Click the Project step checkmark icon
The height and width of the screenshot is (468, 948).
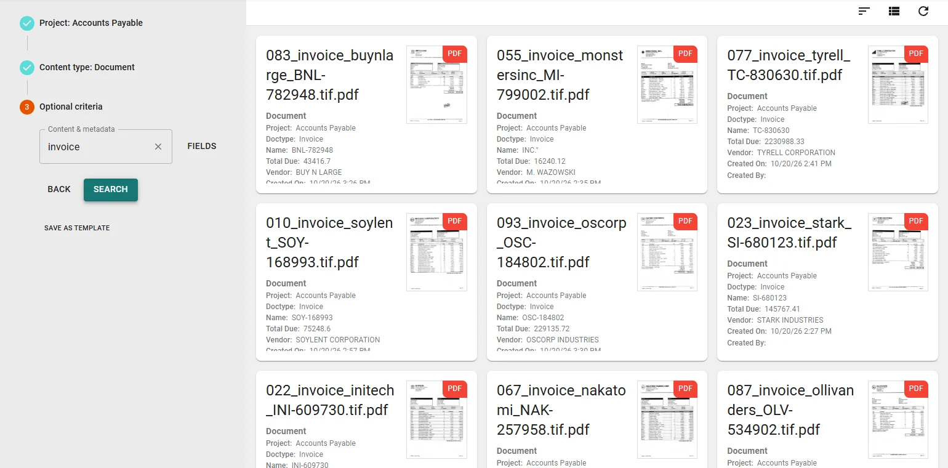coord(27,23)
